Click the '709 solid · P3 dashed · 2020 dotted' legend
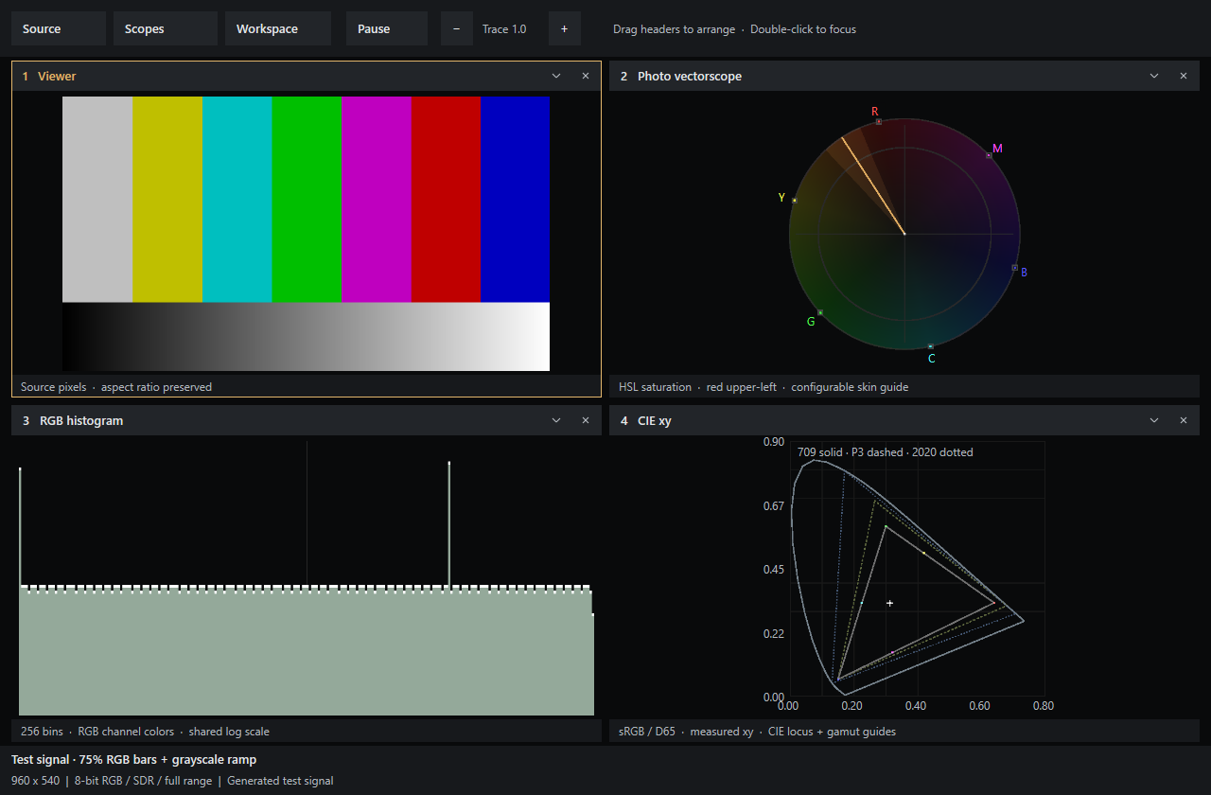1211x795 pixels. coord(886,452)
